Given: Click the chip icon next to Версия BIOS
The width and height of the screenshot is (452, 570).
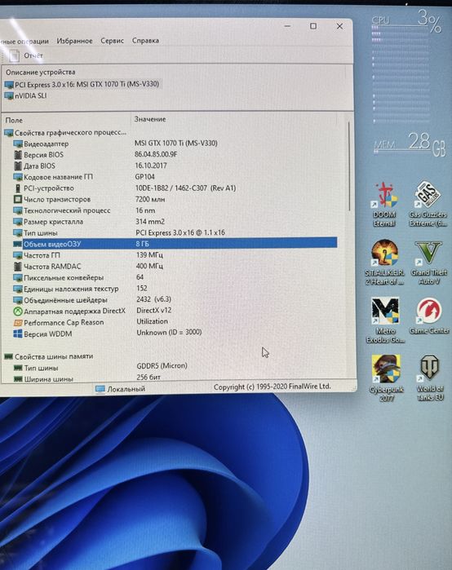Looking at the screenshot, I should [18, 155].
